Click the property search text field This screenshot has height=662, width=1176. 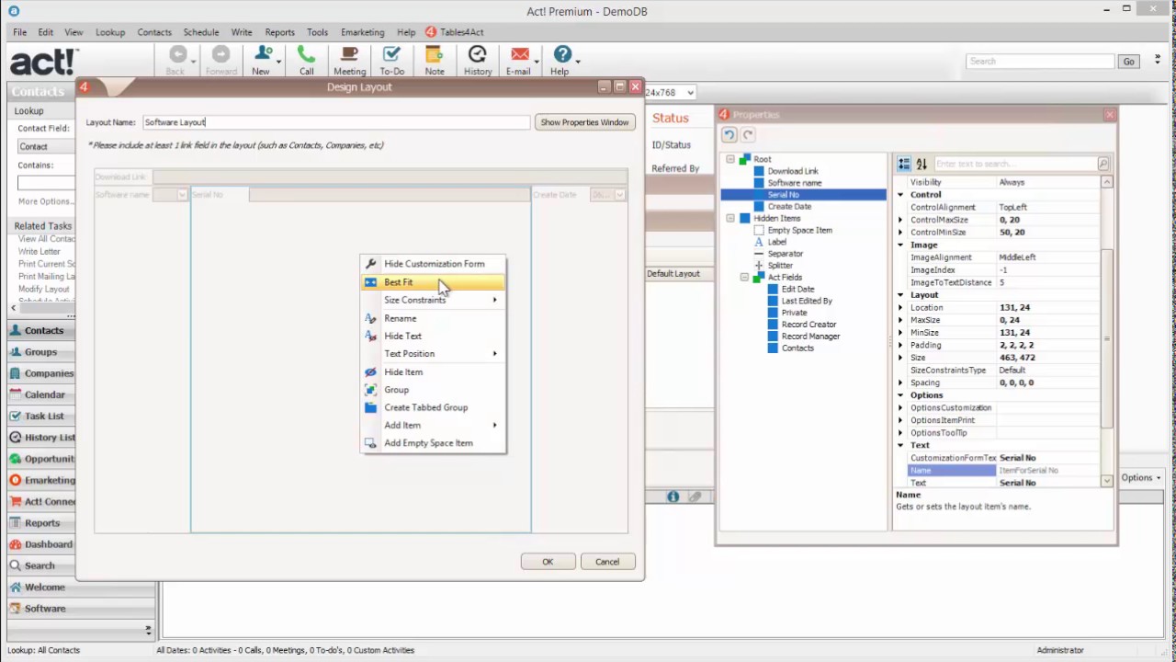click(x=1015, y=164)
